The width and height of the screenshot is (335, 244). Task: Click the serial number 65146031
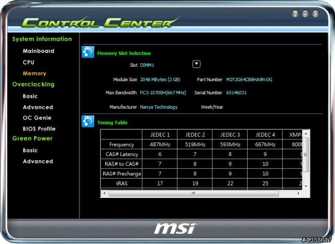tap(236, 93)
